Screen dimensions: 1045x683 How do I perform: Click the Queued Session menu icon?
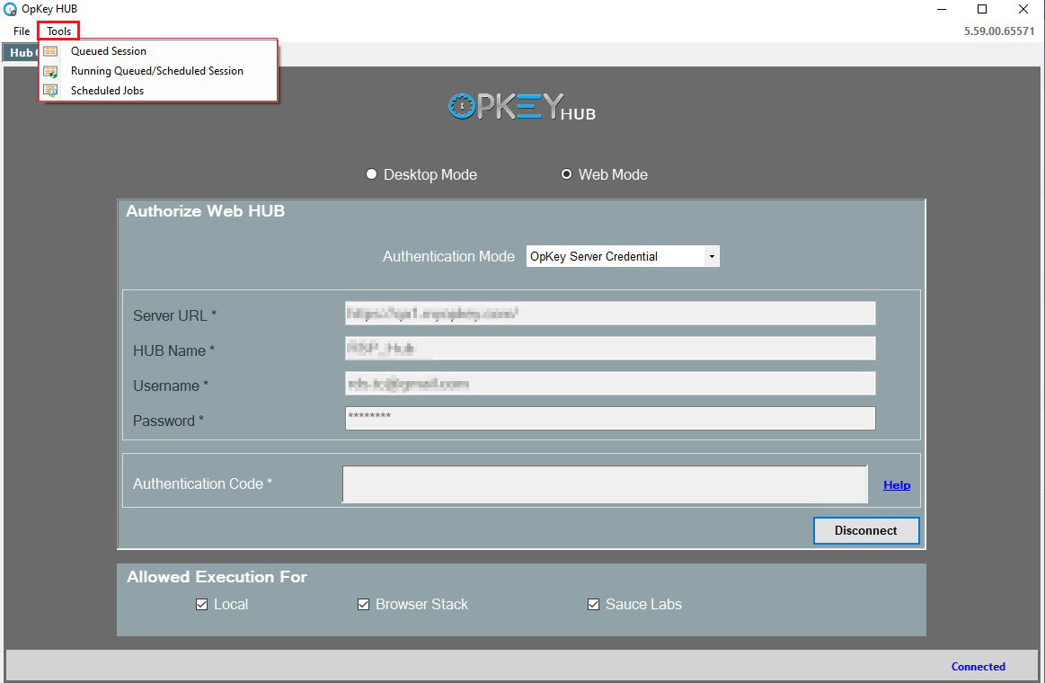tap(51, 51)
